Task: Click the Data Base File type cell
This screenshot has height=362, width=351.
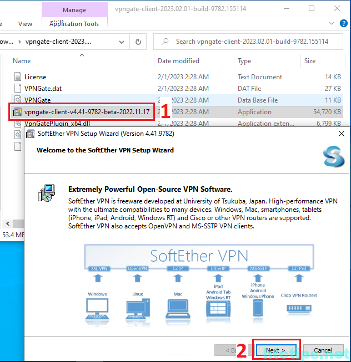Action: coord(258,100)
